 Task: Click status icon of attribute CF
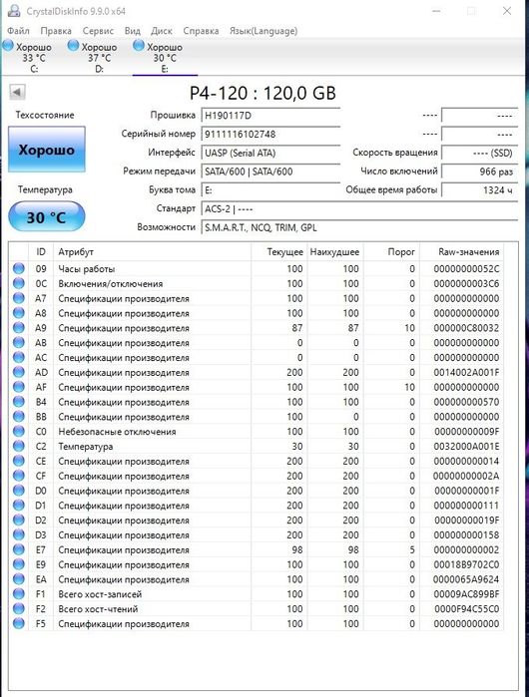[x=19, y=476]
